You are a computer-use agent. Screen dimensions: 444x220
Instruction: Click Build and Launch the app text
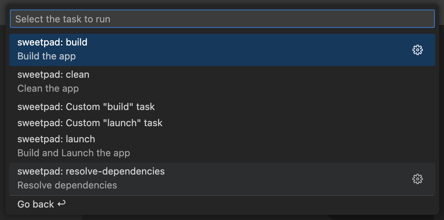tap(74, 153)
